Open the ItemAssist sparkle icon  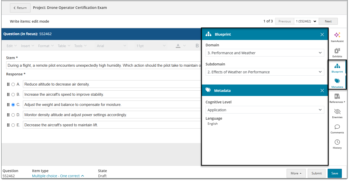click(337, 35)
